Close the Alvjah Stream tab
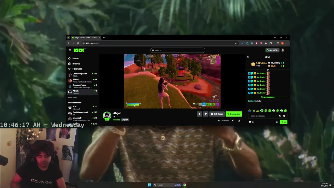Image resolution: width=334 pixels, height=188 pixels. [x=99, y=38]
